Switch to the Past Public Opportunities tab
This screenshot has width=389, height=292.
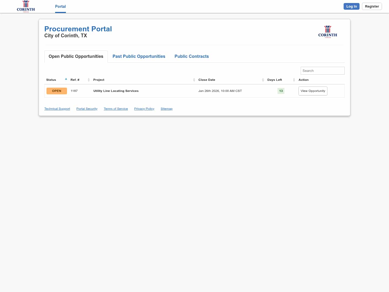(x=139, y=56)
